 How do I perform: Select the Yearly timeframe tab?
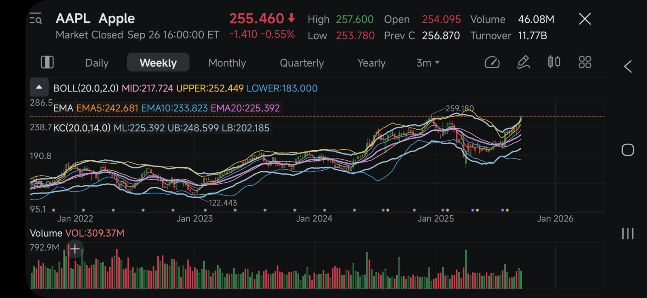371,63
